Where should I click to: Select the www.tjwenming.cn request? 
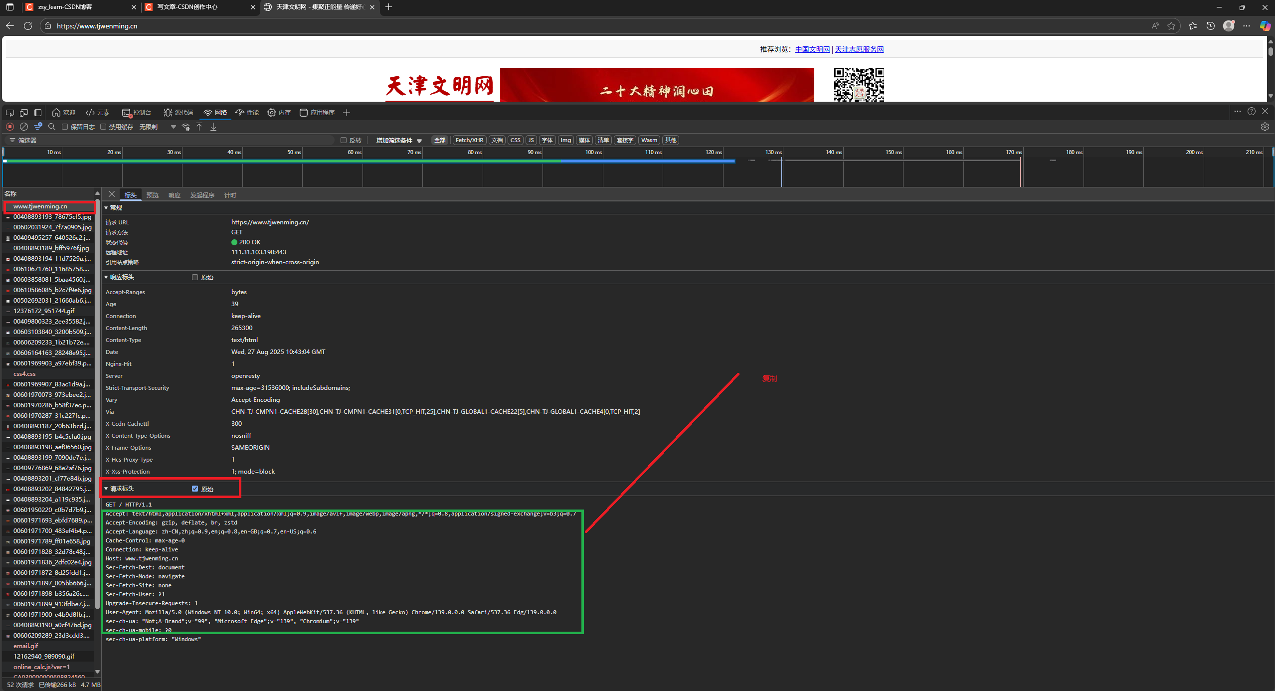click(40, 206)
